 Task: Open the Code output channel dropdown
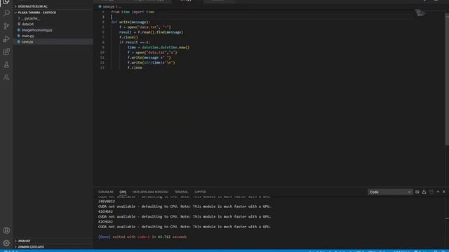390,192
